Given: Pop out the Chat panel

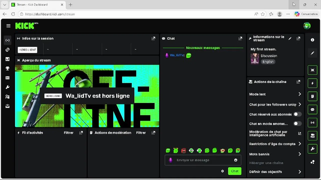Looking at the screenshot, I should 240,38.
